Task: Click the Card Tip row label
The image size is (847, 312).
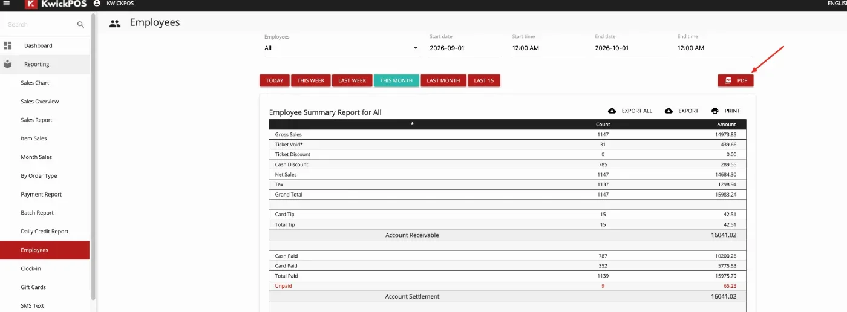Action: pyautogui.click(x=284, y=215)
